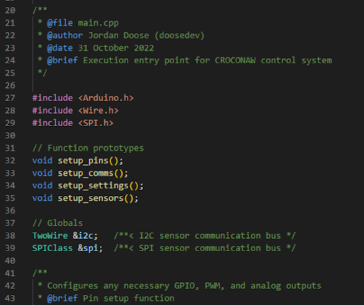364x305 pixels.
Task: Click the word CROCONAW in the brief comment
Action: pyautogui.click(x=235, y=60)
